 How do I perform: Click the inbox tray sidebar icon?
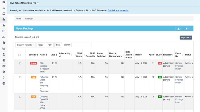click(4, 14)
